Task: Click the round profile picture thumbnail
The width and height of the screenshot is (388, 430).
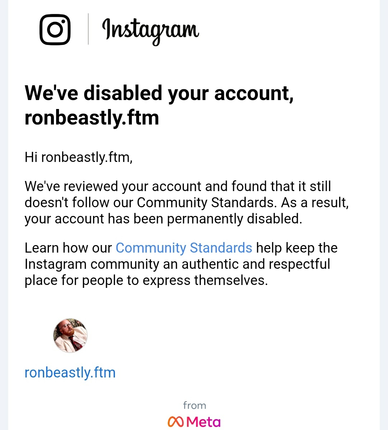Action: pyautogui.click(x=70, y=335)
